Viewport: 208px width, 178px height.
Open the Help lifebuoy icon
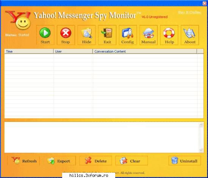[169, 35]
